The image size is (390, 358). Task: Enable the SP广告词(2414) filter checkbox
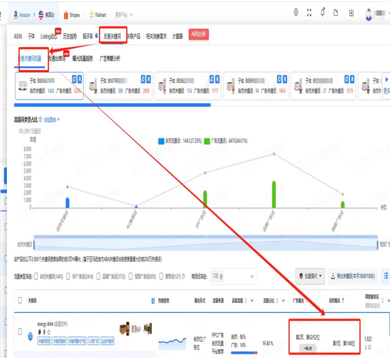pyautogui.click(x=68, y=277)
